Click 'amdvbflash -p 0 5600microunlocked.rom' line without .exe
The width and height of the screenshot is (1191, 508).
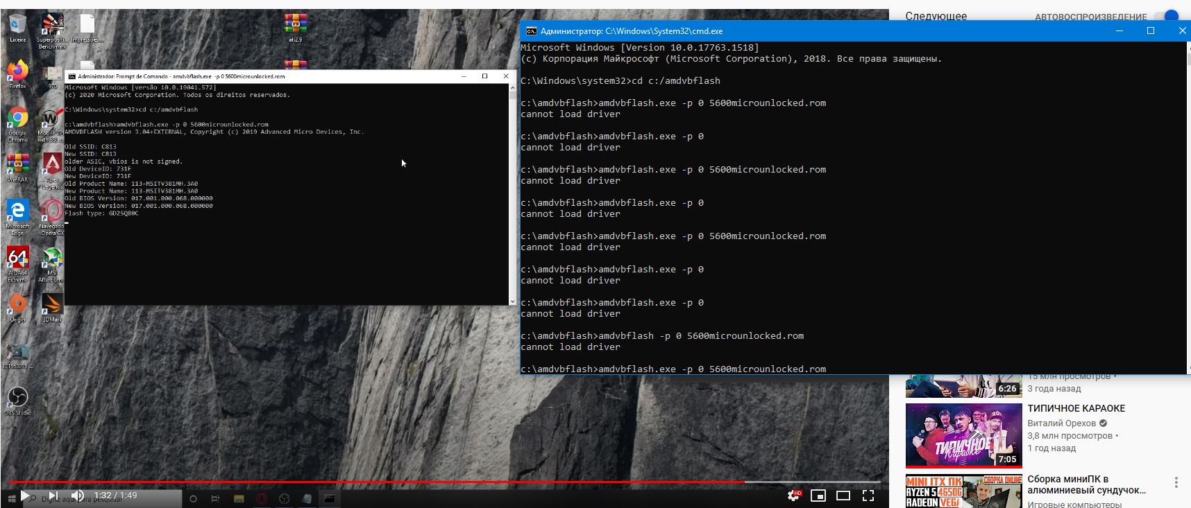[x=662, y=336]
